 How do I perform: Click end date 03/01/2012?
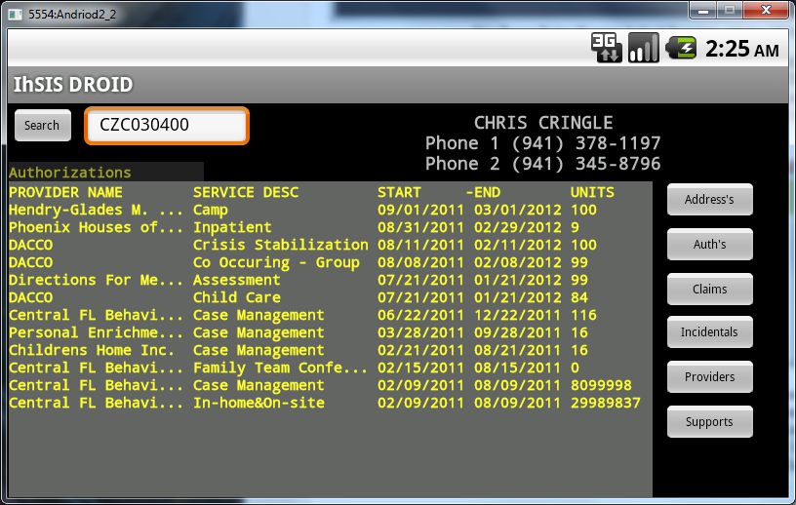pos(518,211)
